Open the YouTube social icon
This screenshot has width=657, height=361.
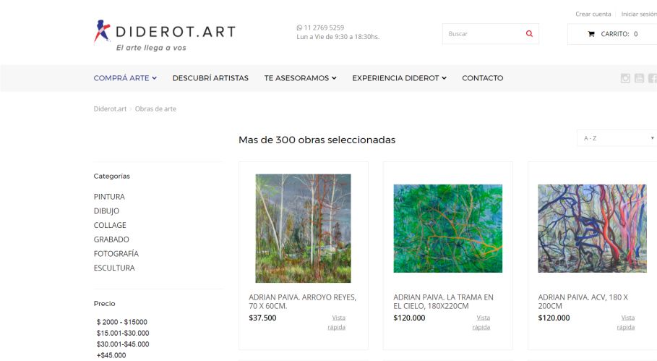(x=639, y=78)
